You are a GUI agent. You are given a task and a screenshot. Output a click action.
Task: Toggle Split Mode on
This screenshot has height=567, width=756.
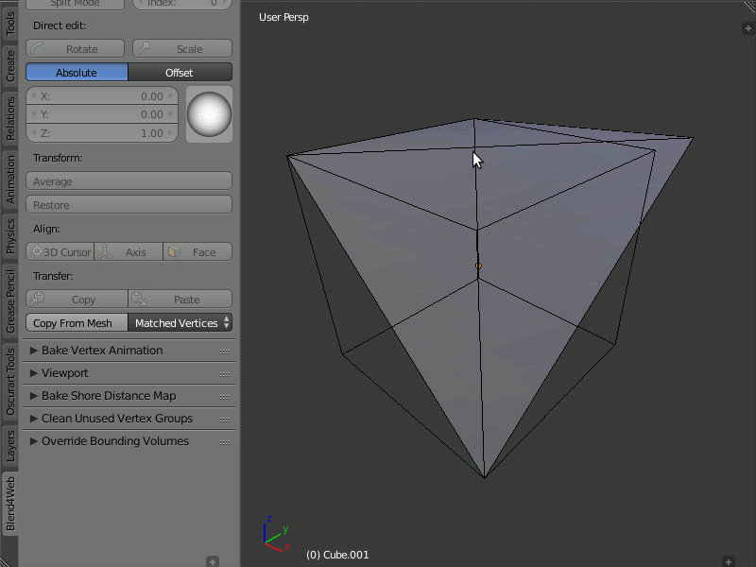76,4
